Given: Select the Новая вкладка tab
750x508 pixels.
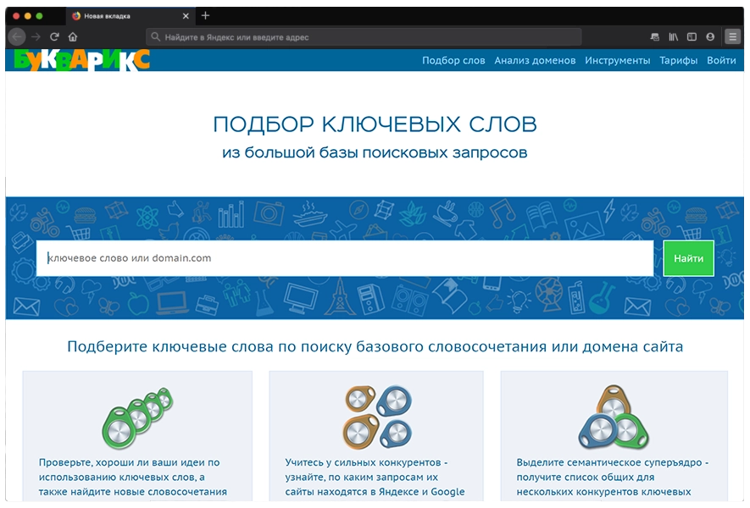Looking at the screenshot, I should [131, 16].
